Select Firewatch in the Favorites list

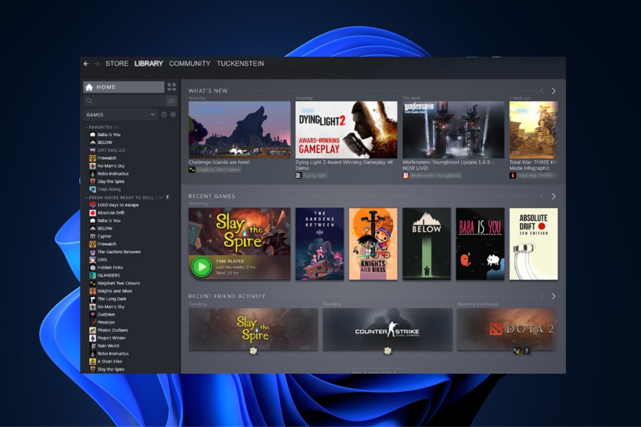107,158
